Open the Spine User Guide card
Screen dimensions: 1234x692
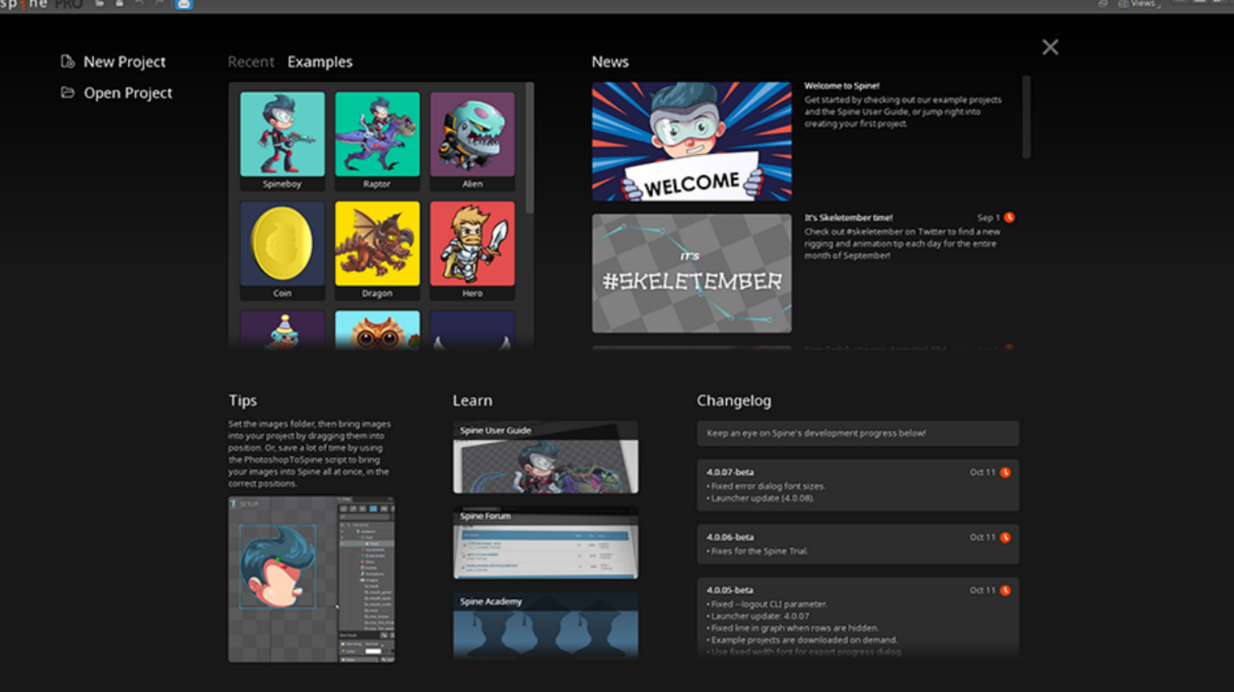546,457
